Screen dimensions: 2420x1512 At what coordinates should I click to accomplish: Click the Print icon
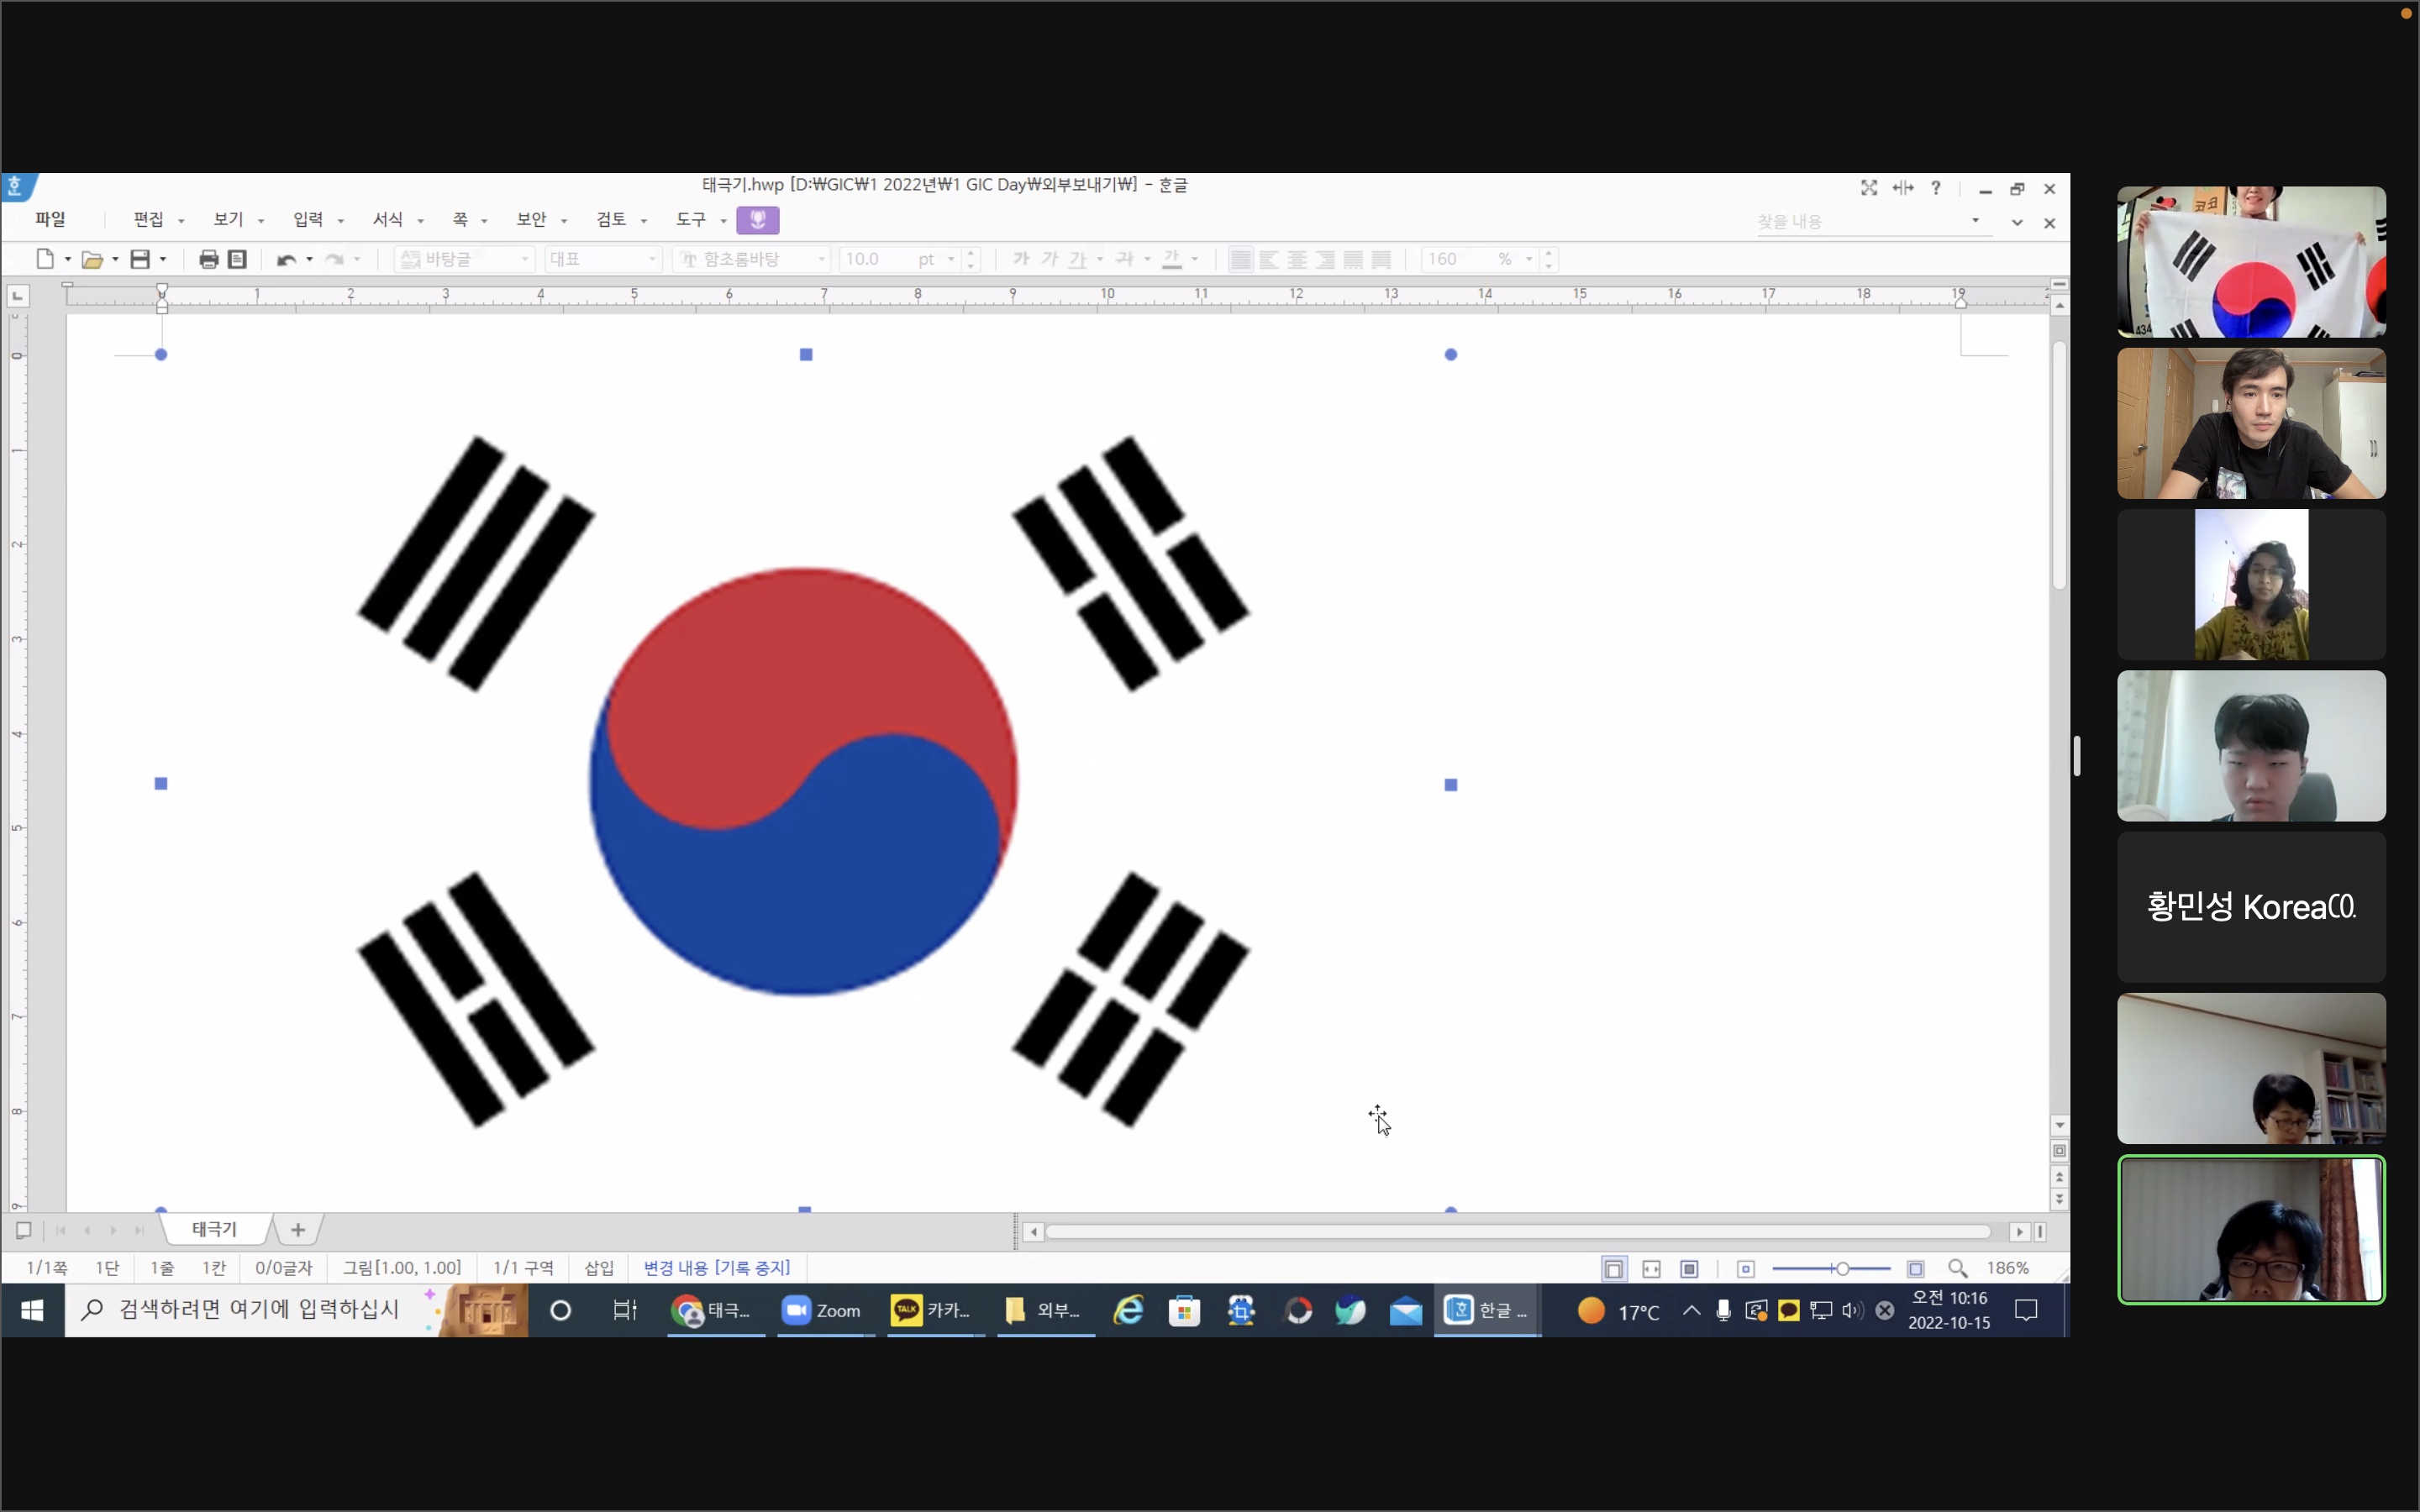coord(208,260)
